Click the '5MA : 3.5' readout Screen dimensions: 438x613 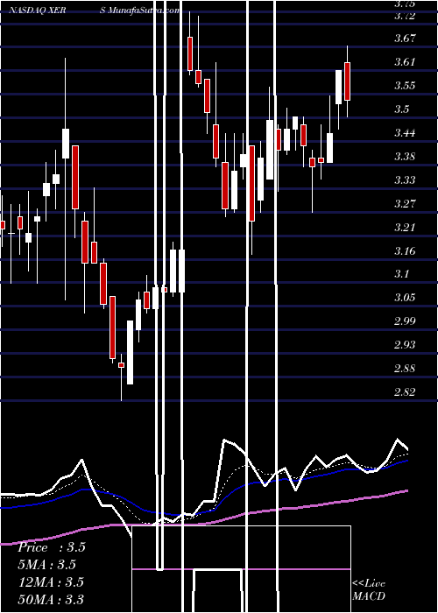(x=46, y=565)
